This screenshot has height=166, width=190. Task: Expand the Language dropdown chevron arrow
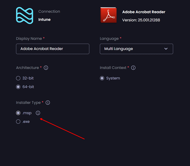tap(166, 49)
